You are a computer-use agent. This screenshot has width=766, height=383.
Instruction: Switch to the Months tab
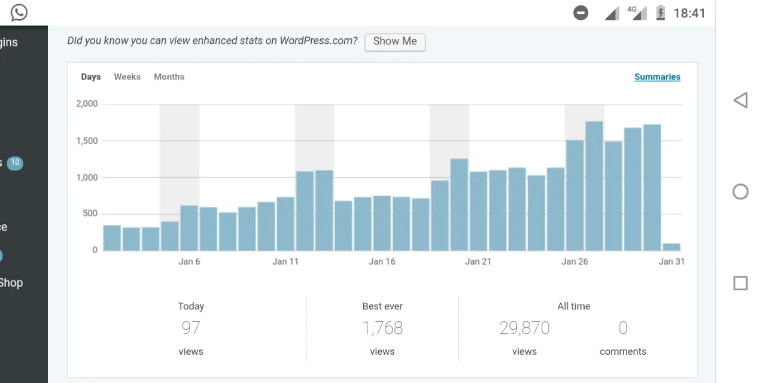(169, 77)
